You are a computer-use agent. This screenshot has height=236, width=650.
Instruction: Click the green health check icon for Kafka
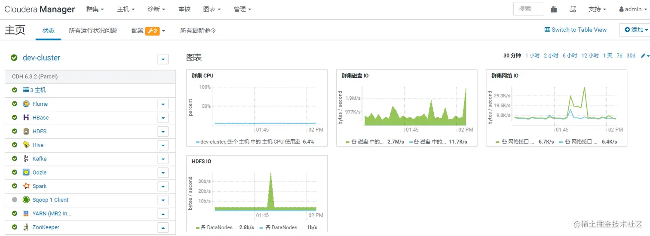[15, 159]
